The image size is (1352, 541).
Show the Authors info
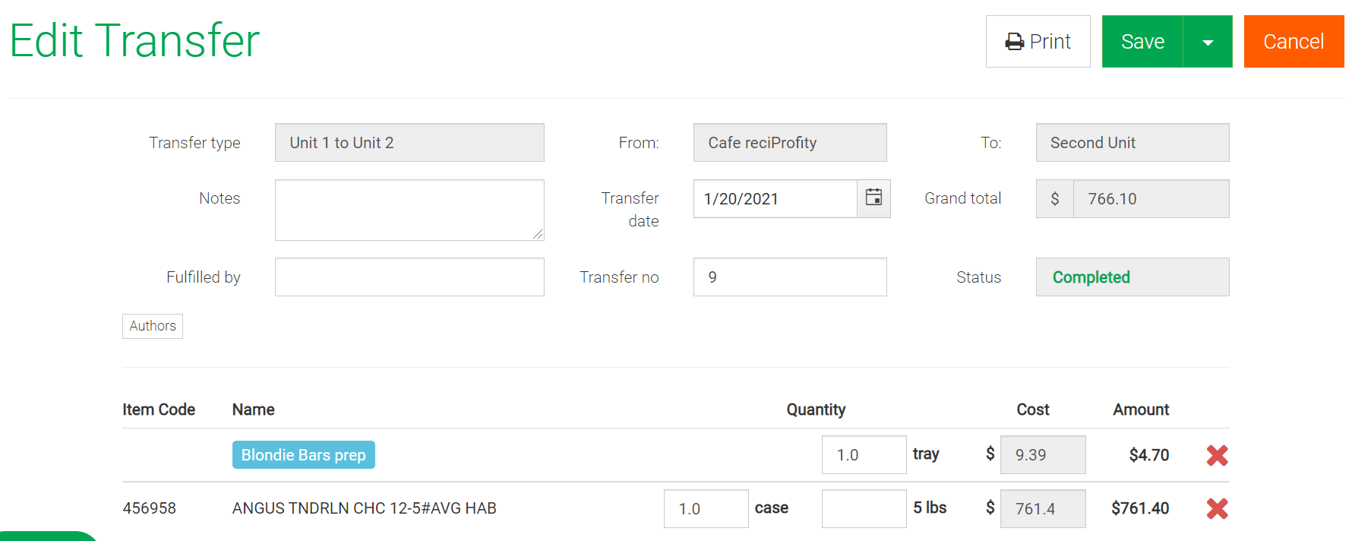153,326
